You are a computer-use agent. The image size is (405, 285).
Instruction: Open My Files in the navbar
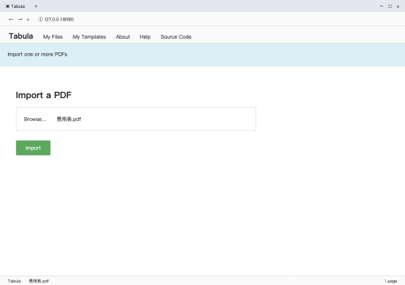coord(53,37)
